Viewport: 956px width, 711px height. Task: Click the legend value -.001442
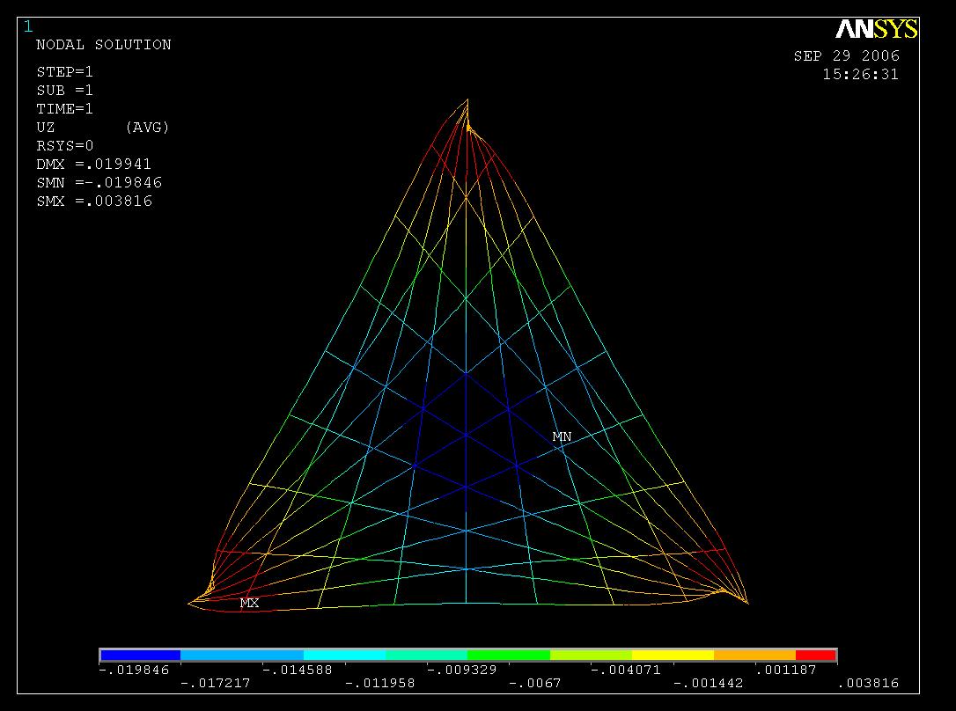click(709, 684)
